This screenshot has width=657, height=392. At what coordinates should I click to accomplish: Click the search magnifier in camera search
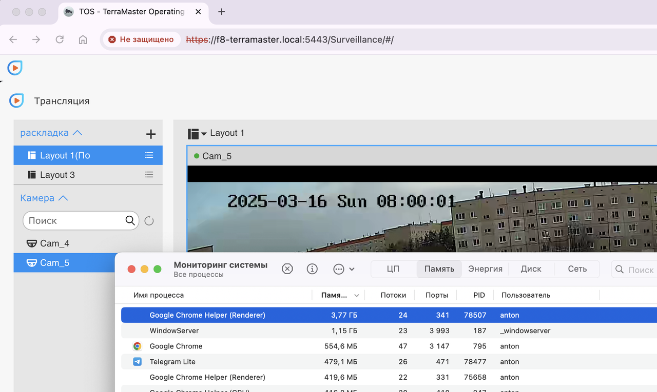130,221
